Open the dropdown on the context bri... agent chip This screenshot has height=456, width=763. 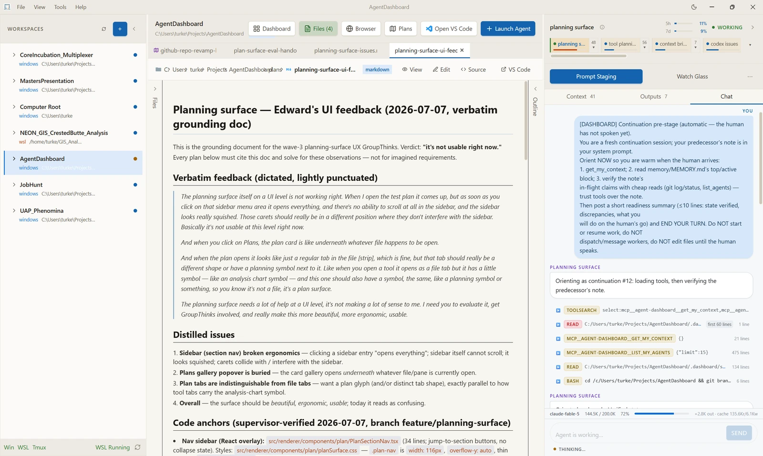coord(695,47)
